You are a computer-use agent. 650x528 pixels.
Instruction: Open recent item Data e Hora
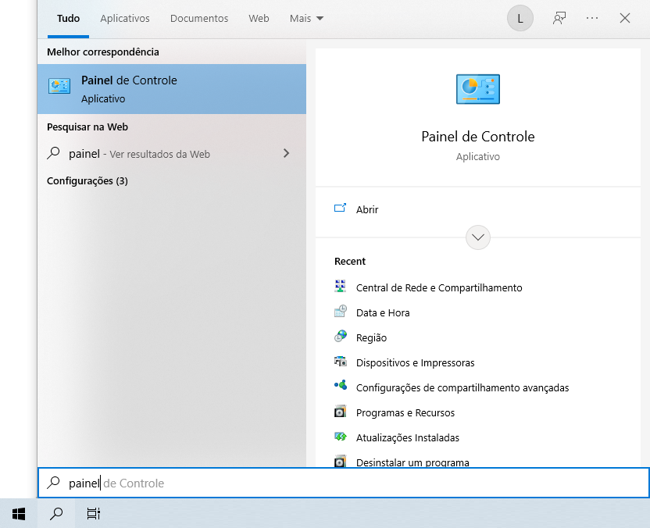[x=382, y=312]
